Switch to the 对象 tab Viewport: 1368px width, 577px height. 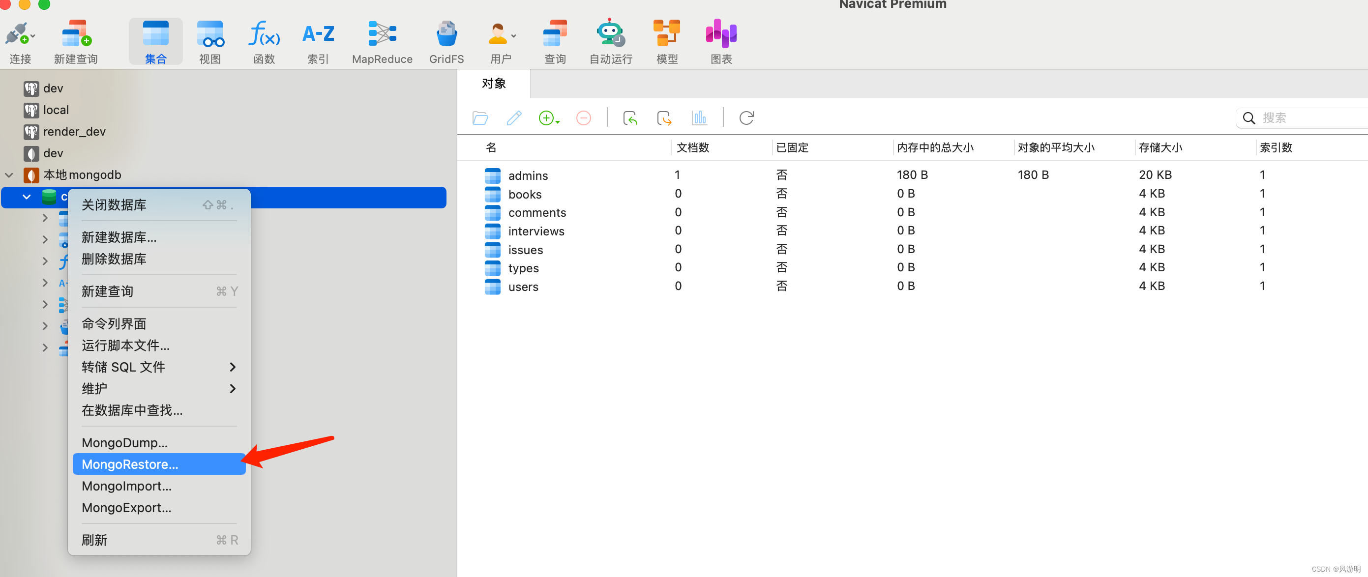(x=493, y=84)
